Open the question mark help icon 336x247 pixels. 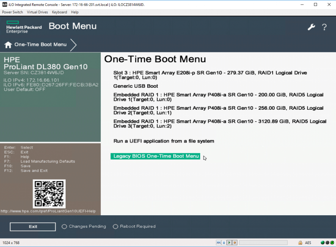click(324, 27)
